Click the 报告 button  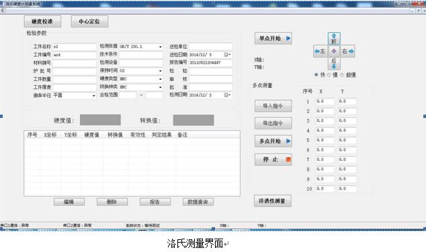click(x=155, y=202)
